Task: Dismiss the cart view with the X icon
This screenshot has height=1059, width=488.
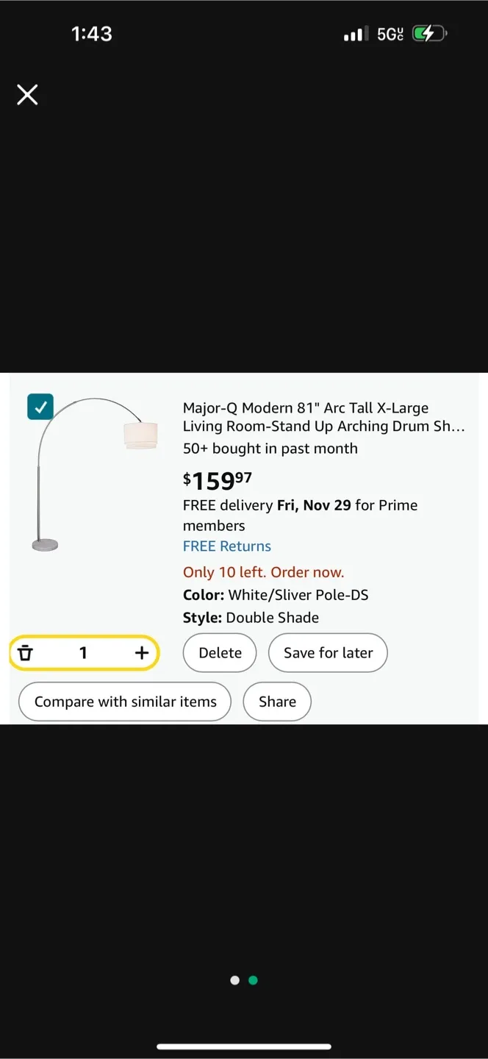Action: [x=27, y=94]
